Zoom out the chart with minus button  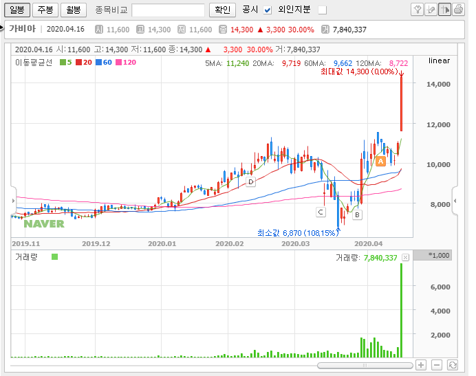pyautogui.click(x=437, y=365)
